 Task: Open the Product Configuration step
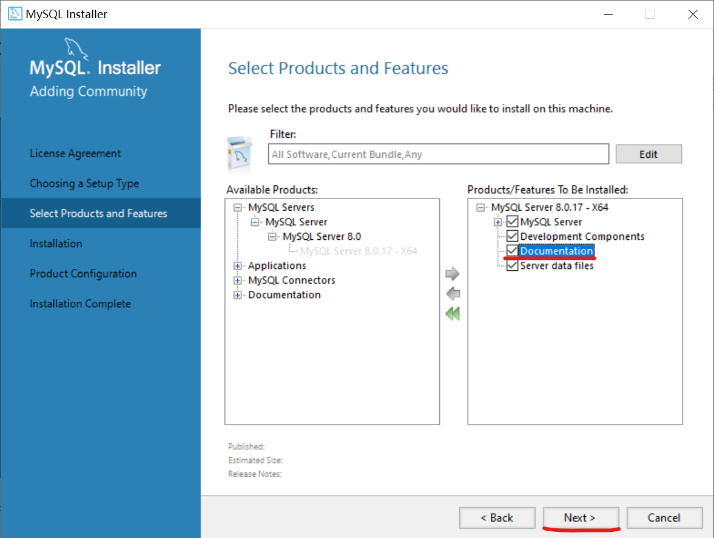point(83,274)
